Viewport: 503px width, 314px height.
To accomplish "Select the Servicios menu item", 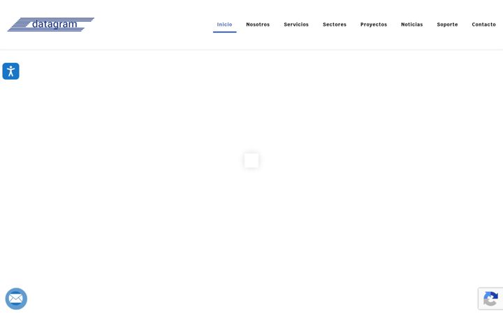I will click(x=296, y=24).
